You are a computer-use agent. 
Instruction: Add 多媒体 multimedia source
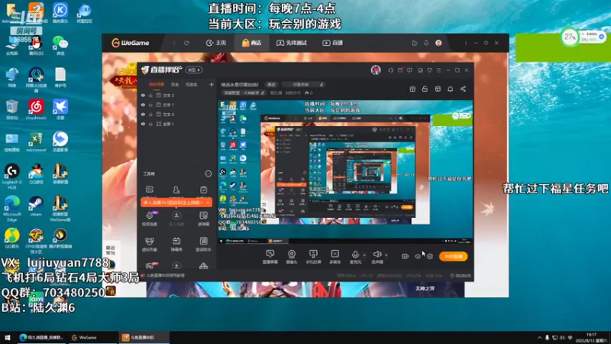click(x=335, y=257)
